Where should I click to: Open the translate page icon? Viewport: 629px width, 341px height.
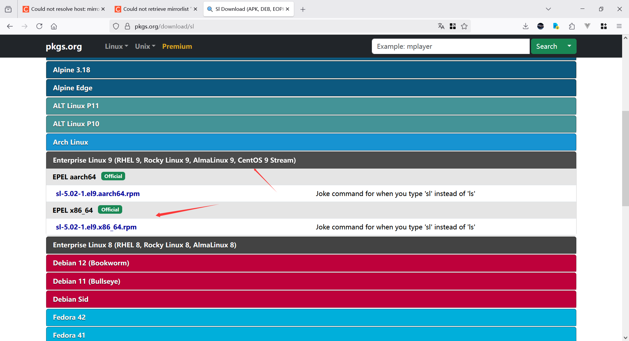pos(441,26)
